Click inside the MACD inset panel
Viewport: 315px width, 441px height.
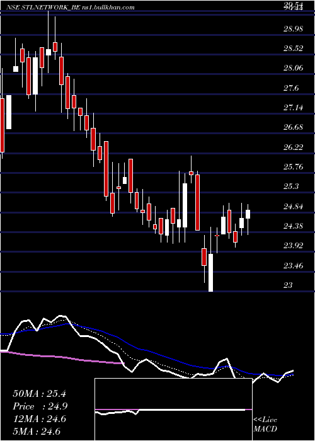coord(173,409)
